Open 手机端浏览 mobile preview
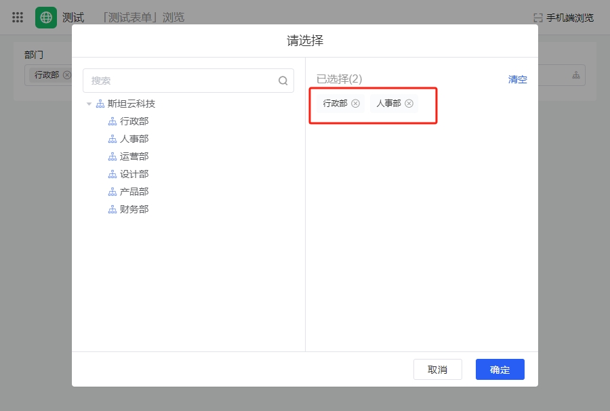Screen dimensions: 610x411 [x=569, y=18]
